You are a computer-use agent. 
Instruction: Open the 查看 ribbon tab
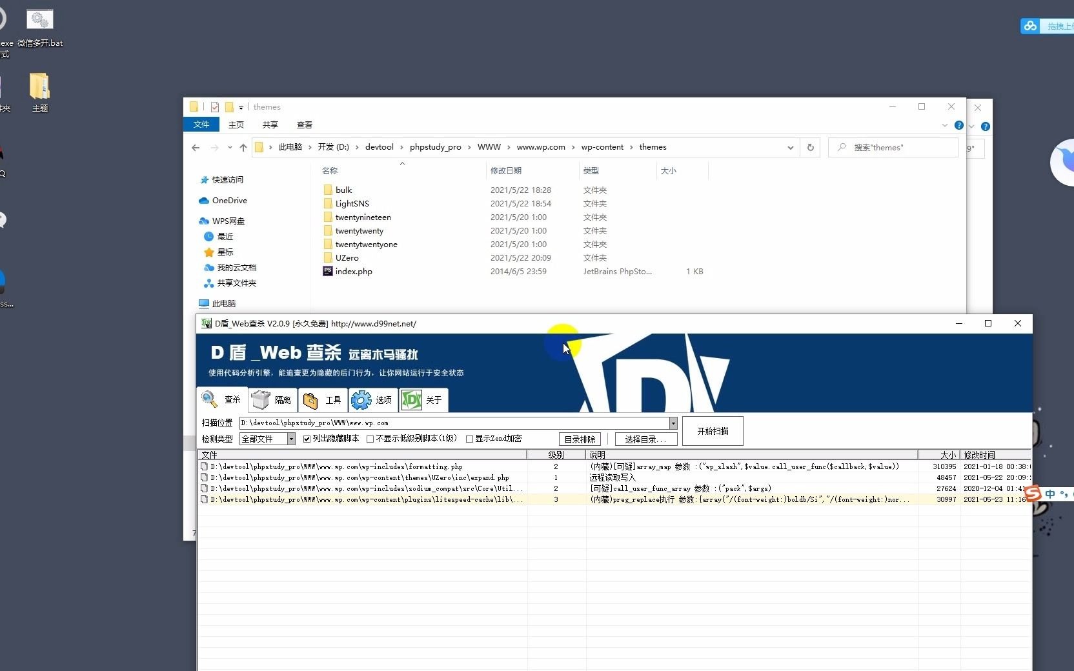point(305,125)
